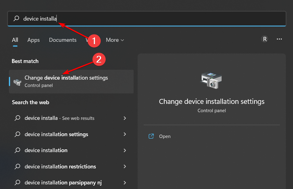This screenshot has width=293, height=189.
Task: Expand chevron for 'device installation parsippany nj'
Action: [x=125, y=183]
